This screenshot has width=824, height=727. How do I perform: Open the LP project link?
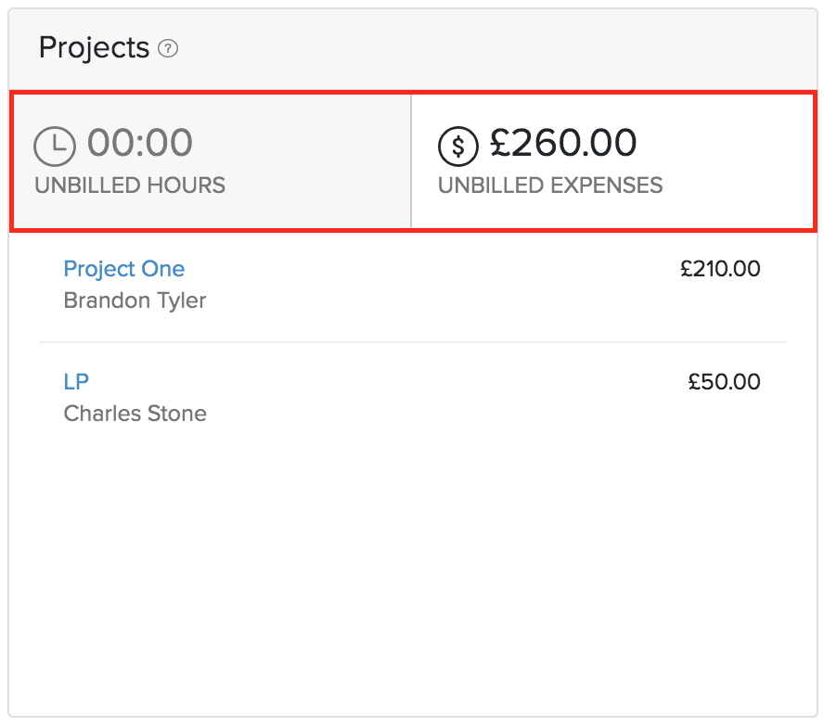76,381
